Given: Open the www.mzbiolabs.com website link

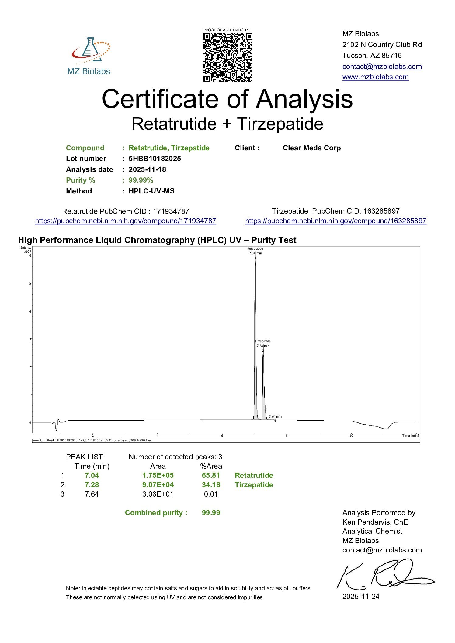Looking at the screenshot, I should click(x=375, y=77).
